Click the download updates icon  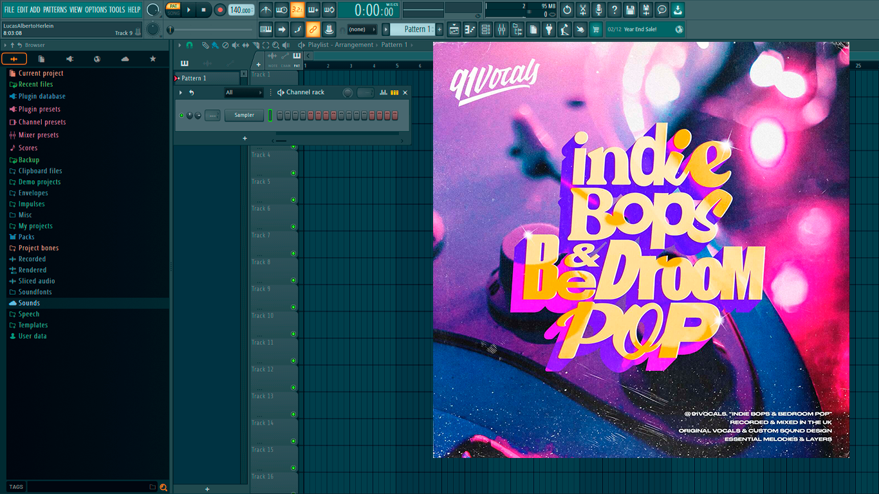pyautogui.click(x=678, y=10)
